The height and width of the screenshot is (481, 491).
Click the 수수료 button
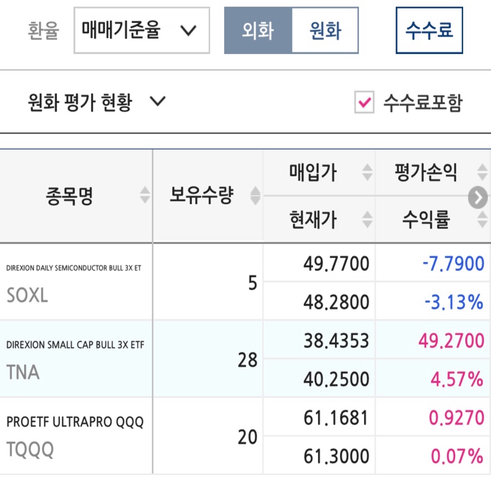pos(429,31)
